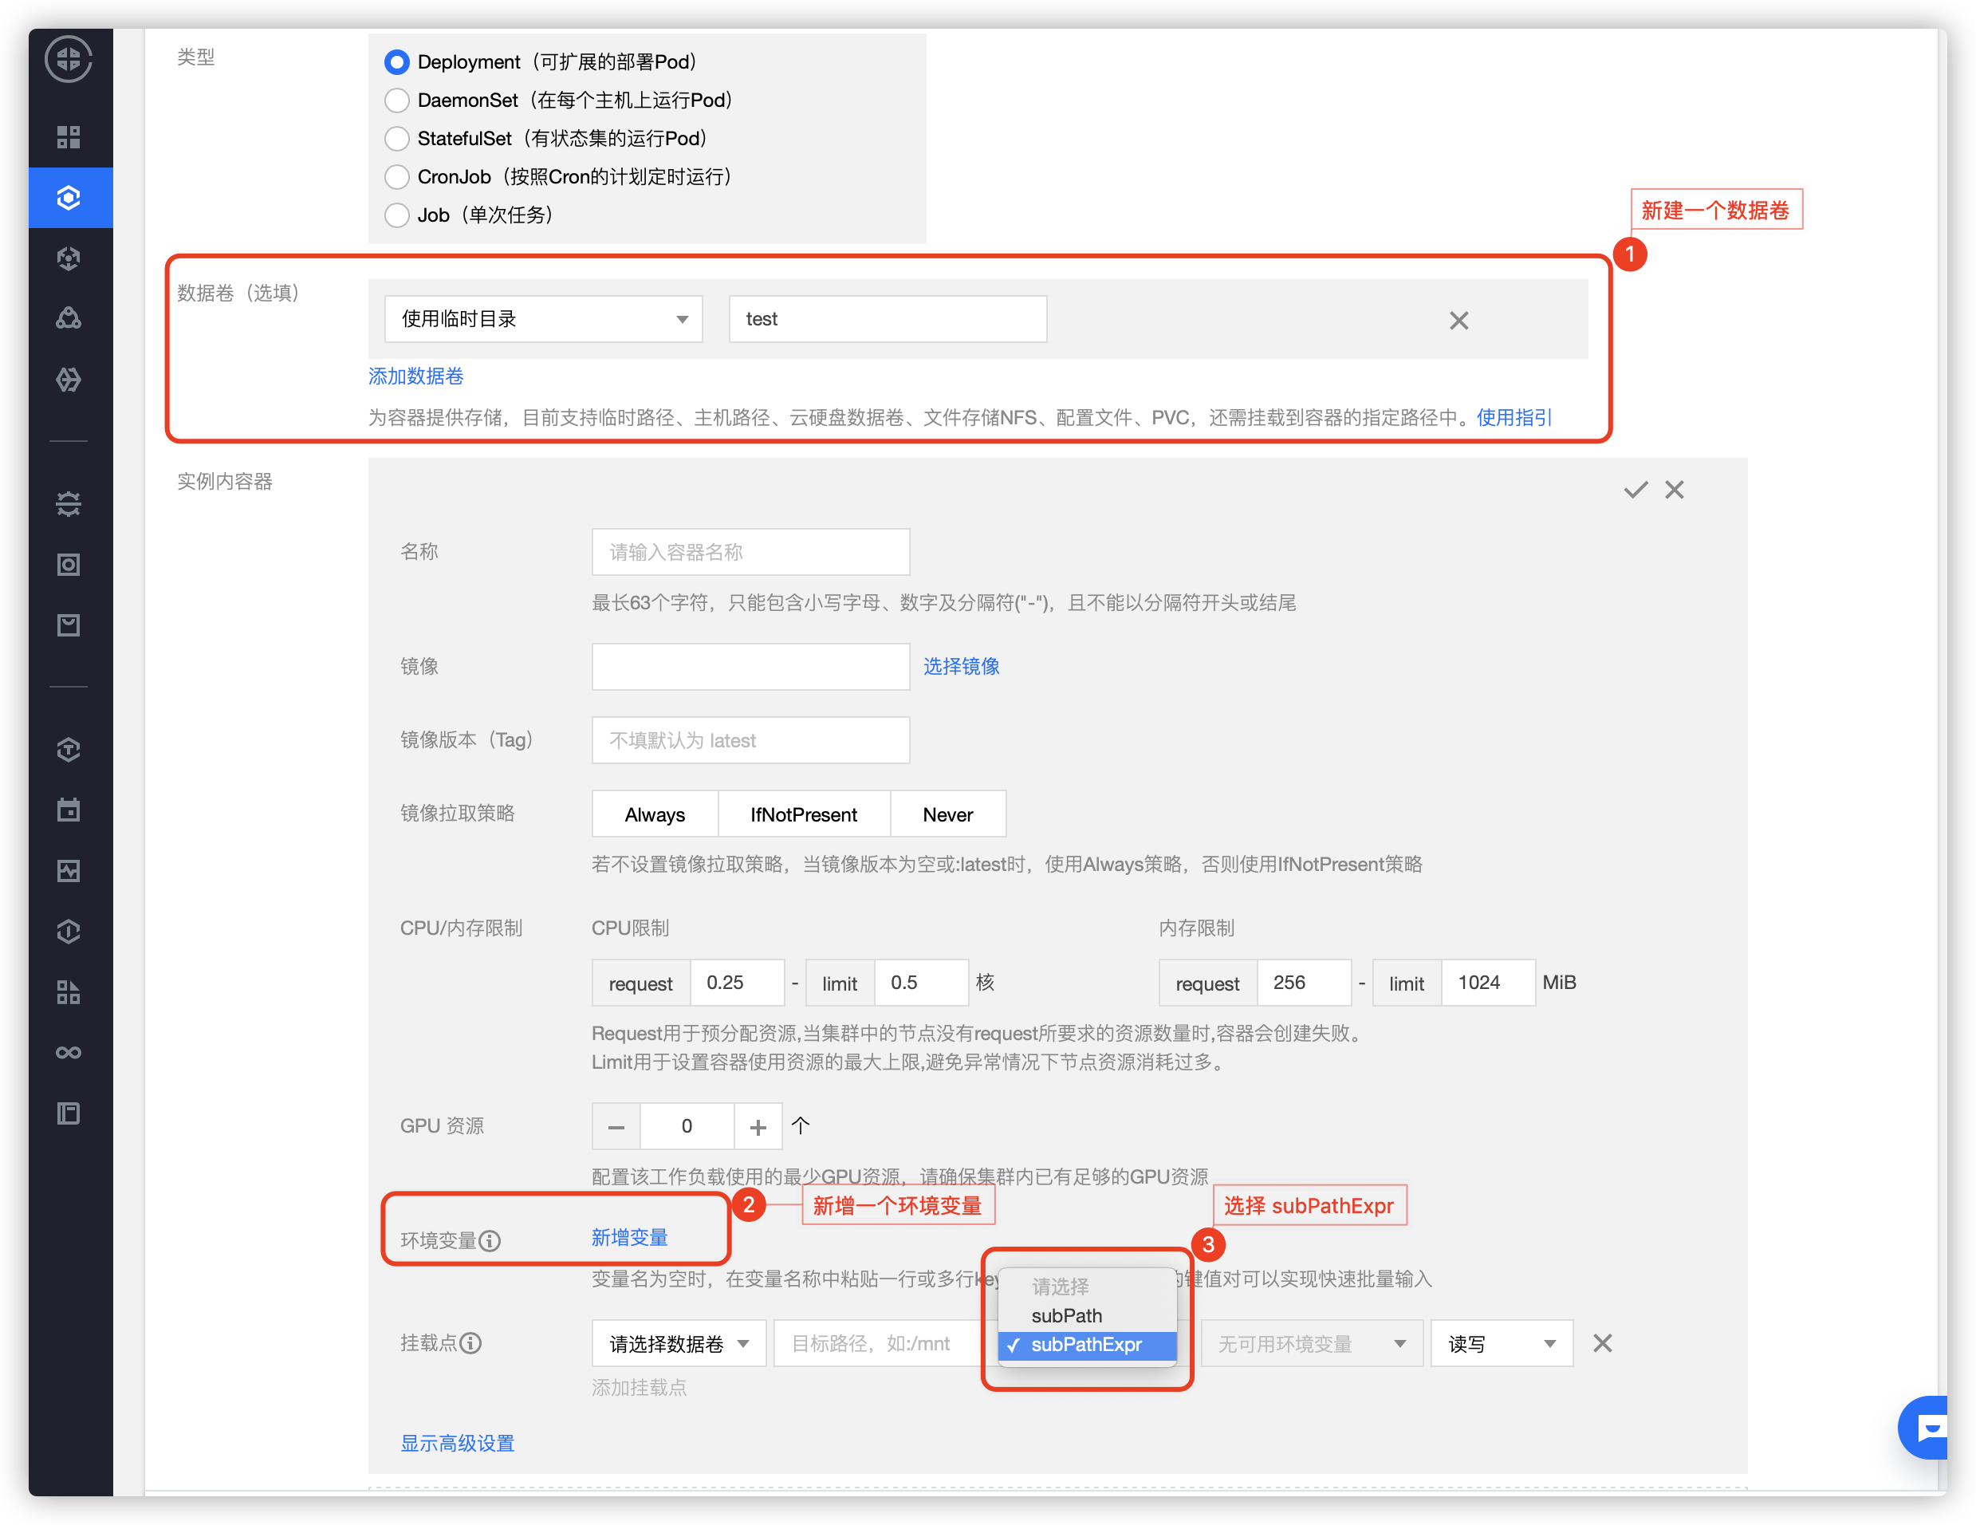The image size is (1976, 1525).
Task: Click the squares-and-triangle sidebar icon
Action: [69, 992]
